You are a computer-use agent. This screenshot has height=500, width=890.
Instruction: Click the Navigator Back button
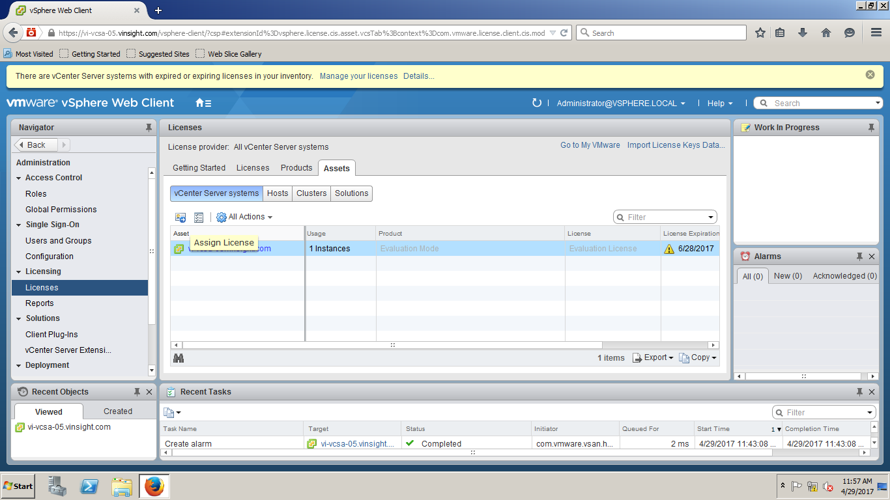36,145
